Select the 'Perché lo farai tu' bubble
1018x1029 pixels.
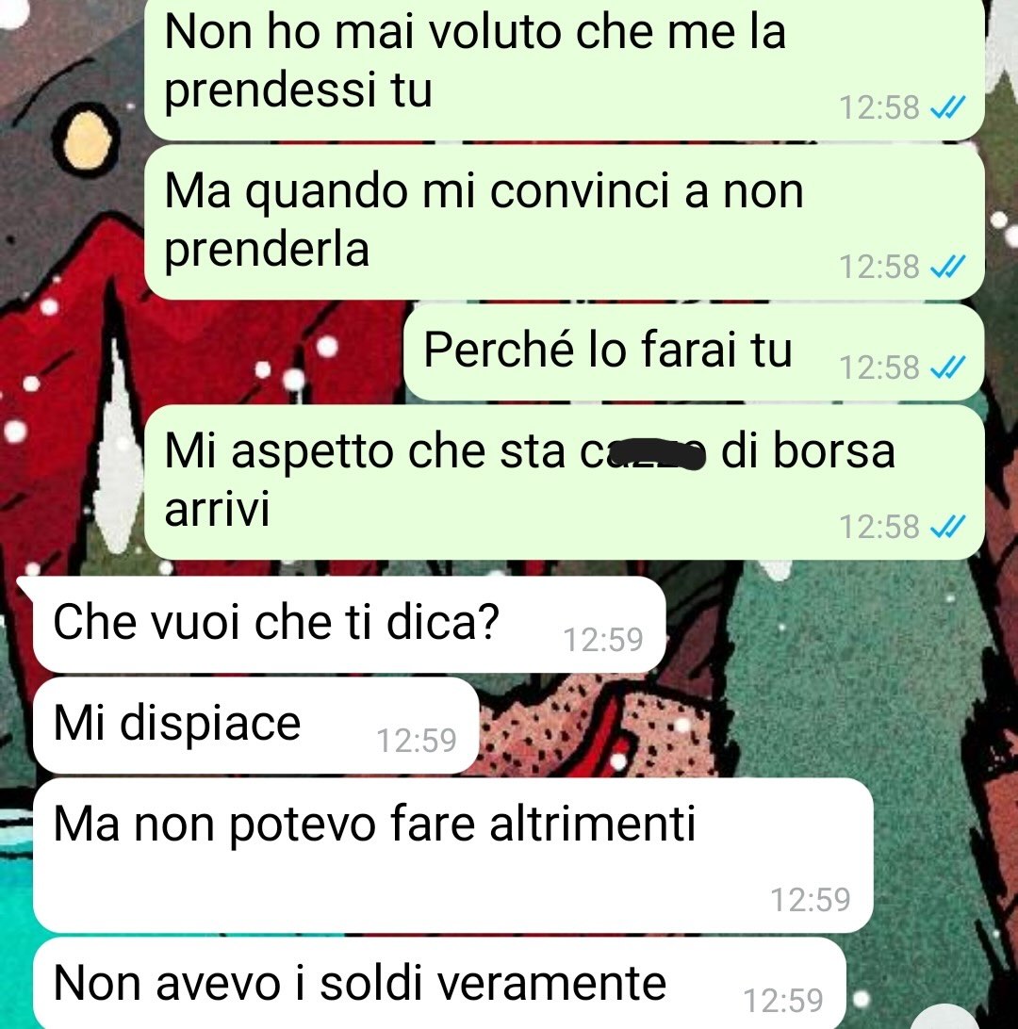(x=694, y=351)
